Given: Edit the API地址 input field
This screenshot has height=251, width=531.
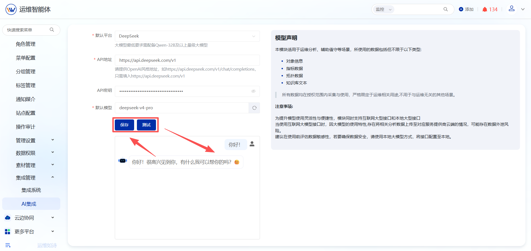Looking at the screenshot, I should 187,60.
